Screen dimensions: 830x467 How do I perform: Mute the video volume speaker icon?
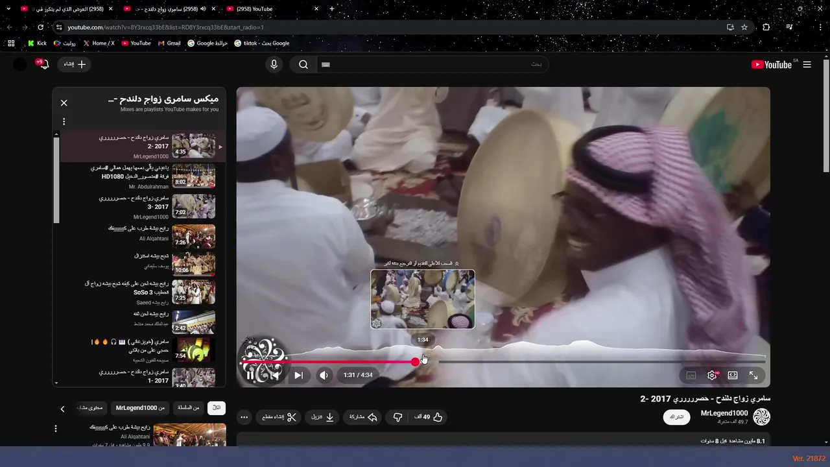[x=324, y=375]
